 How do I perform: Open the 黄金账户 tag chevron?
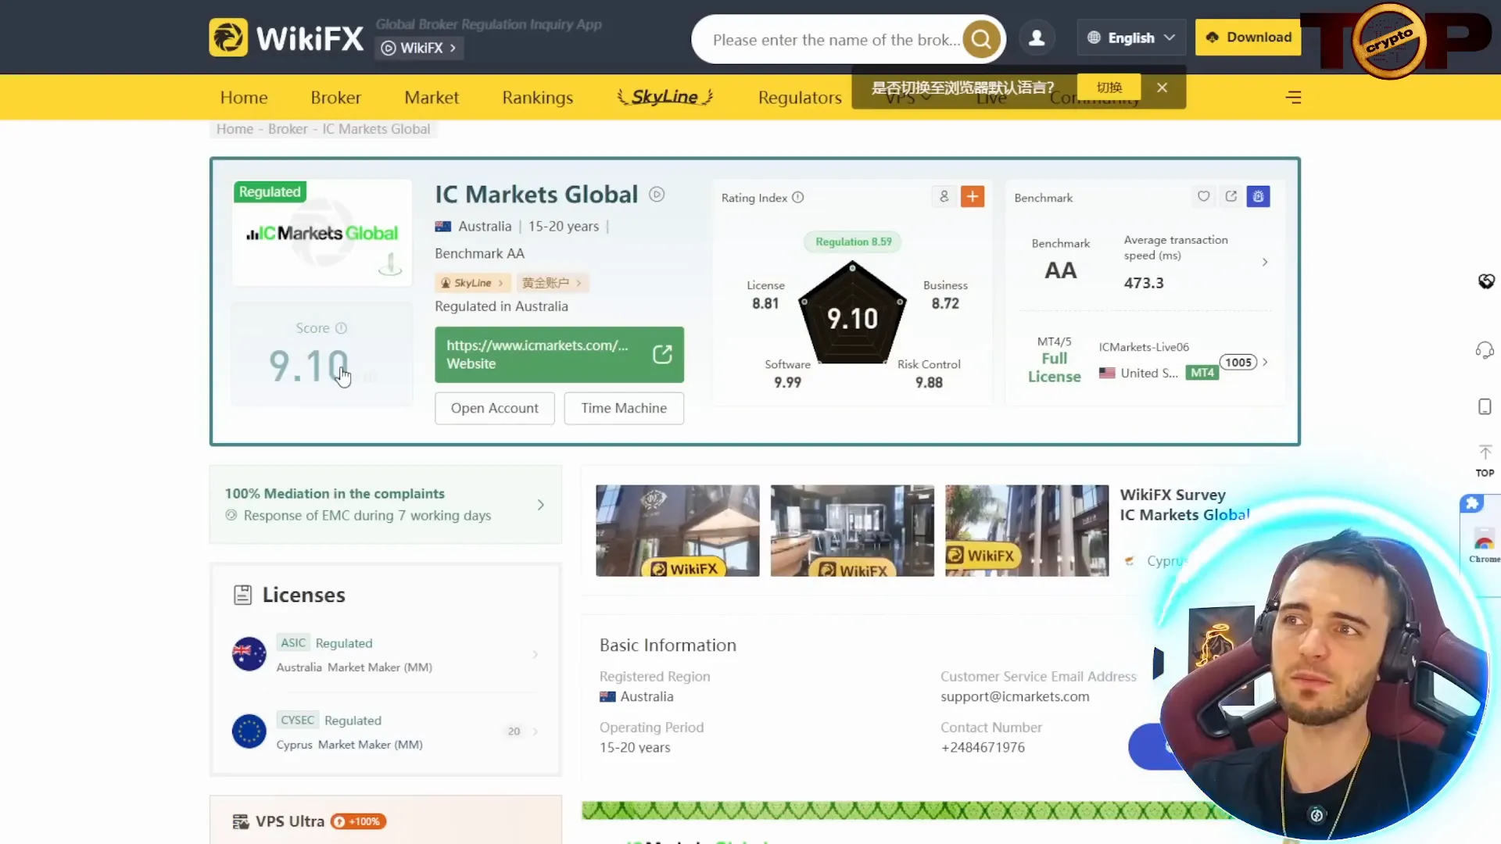pos(579,283)
